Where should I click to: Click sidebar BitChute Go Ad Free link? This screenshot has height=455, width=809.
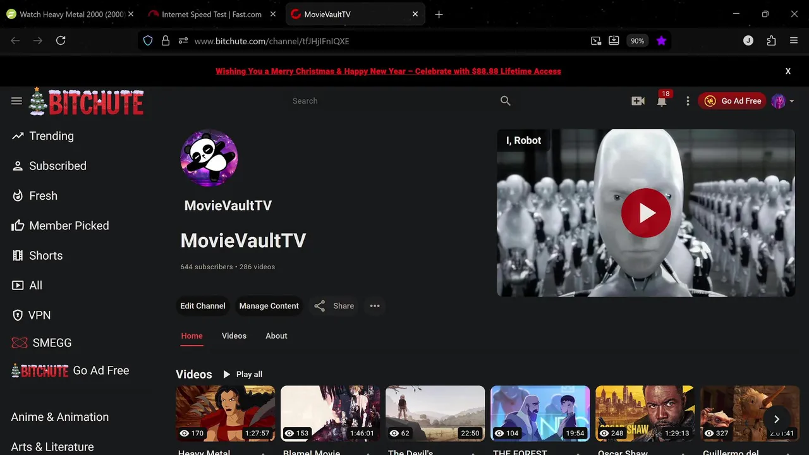(x=70, y=370)
